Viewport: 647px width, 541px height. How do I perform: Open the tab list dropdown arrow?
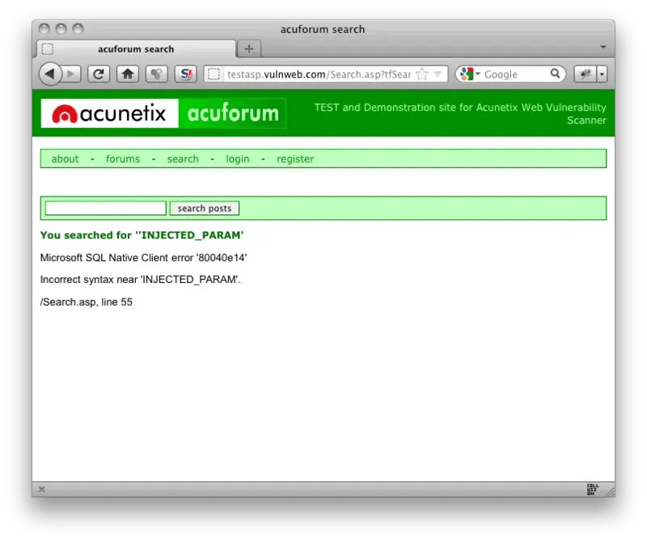(603, 47)
